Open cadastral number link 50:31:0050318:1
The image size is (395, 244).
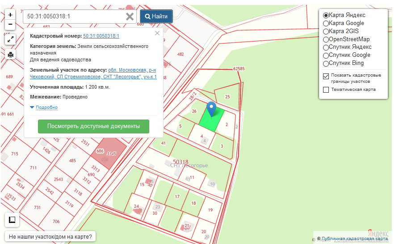101,36
